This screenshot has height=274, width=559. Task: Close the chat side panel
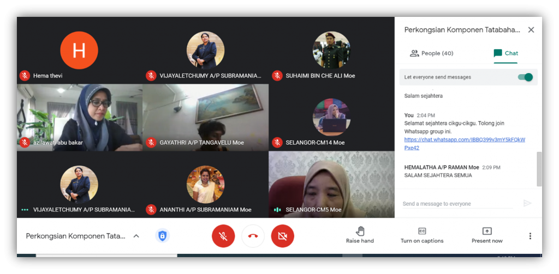point(531,30)
